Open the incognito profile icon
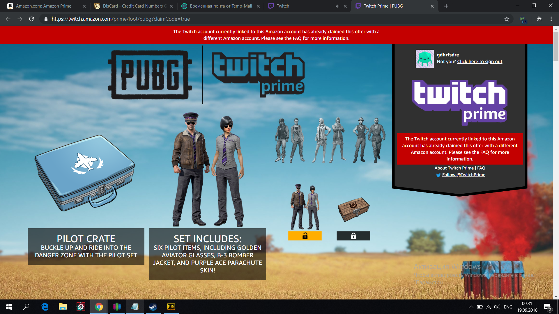Viewport: 559px width, 314px height. click(x=539, y=19)
